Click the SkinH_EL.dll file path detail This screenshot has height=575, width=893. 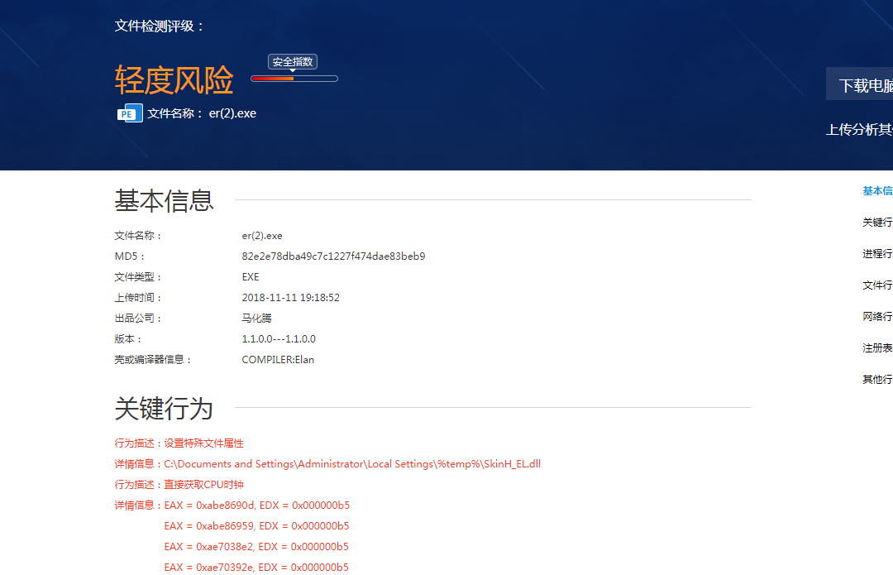click(352, 464)
